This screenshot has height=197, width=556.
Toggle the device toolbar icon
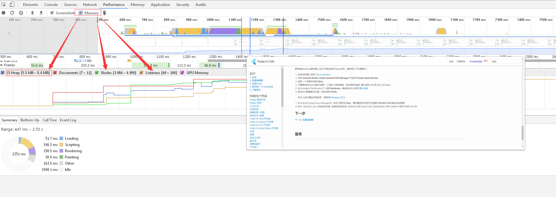point(12,4)
